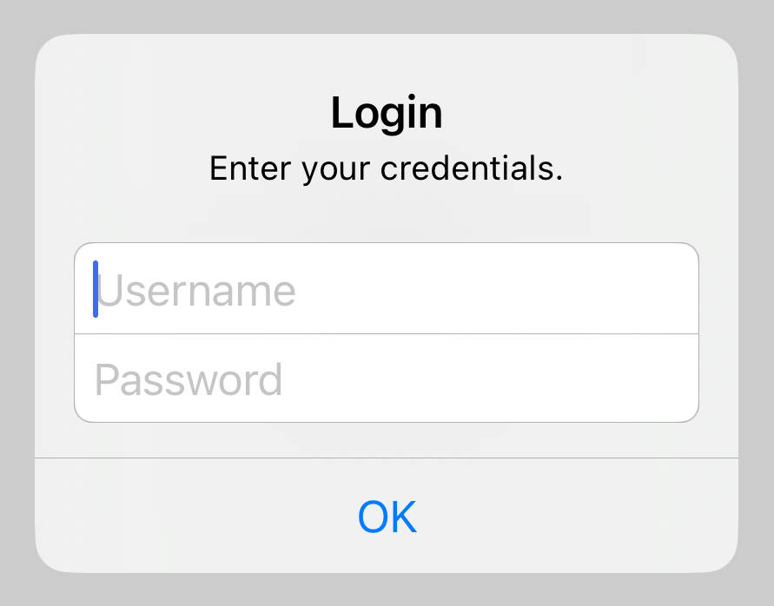Click blank dialog area left of OK
Viewport: 774px width, 606px height.
[174, 517]
